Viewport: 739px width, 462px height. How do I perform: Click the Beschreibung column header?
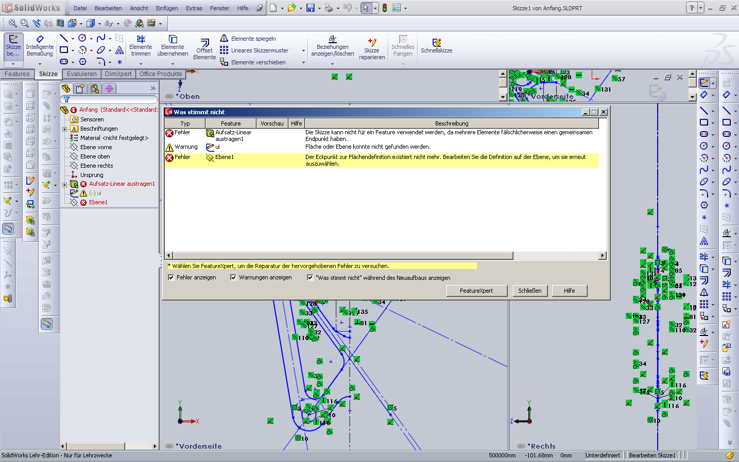click(x=452, y=123)
